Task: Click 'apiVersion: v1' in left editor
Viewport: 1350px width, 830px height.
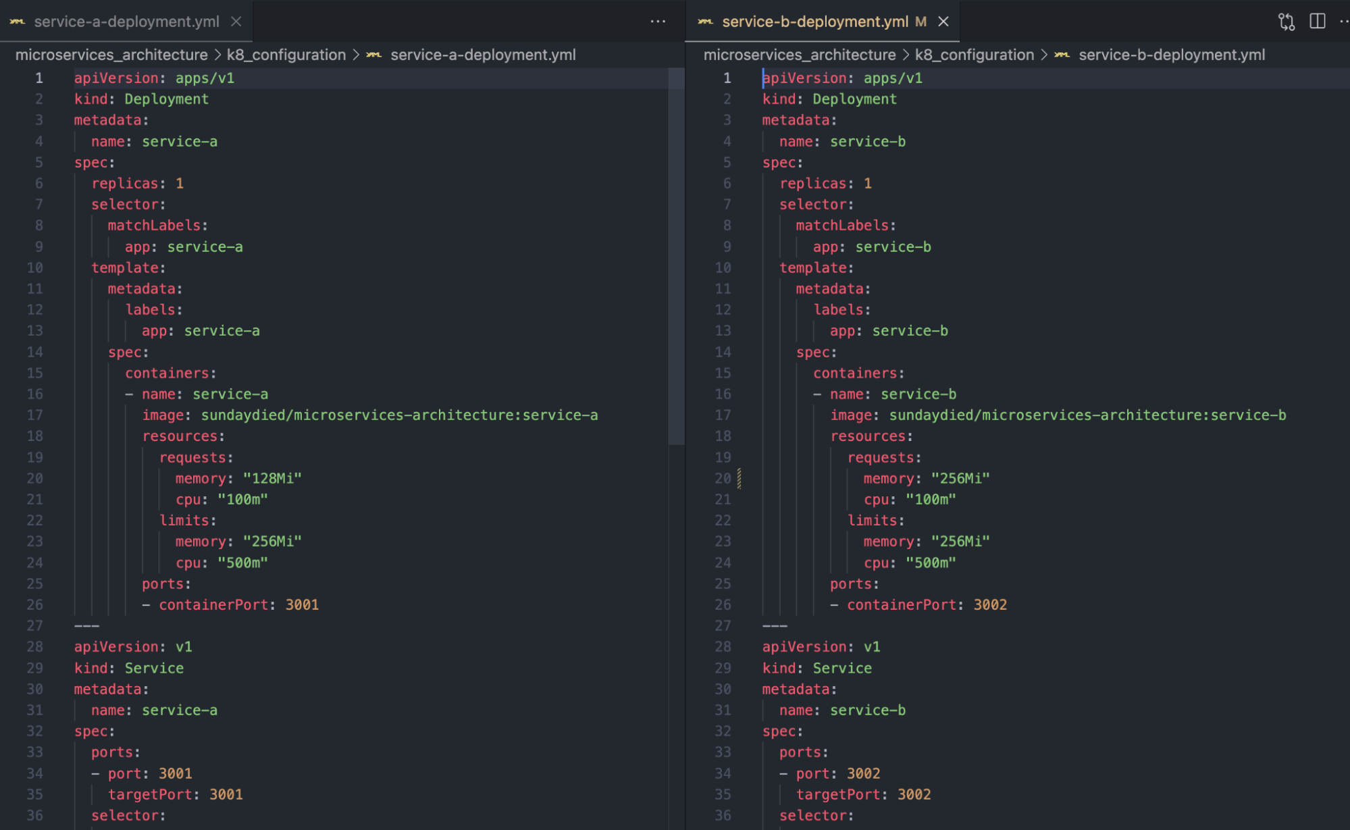Action: (x=133, y=646)
